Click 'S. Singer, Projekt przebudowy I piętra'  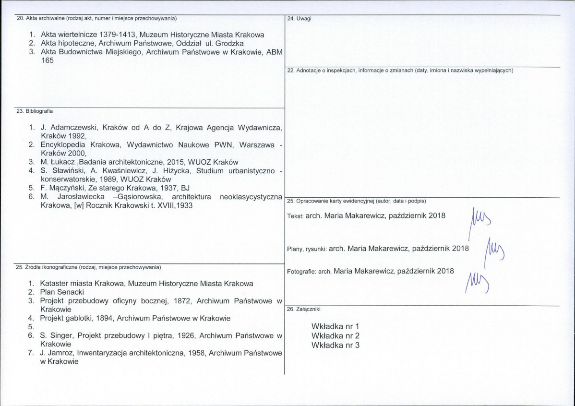pyautogui.click(x=161, y=340)
